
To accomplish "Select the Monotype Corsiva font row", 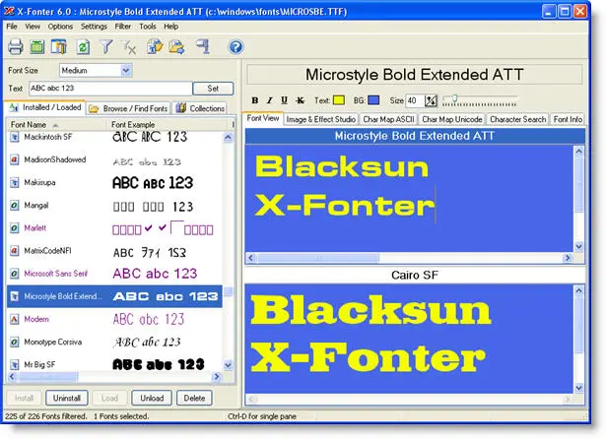I will (114, 343).
